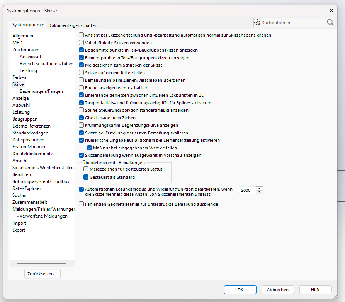The image size is (345, 302).
Task: Click the sketch element count field showing 2000
Action: point(248,190)
